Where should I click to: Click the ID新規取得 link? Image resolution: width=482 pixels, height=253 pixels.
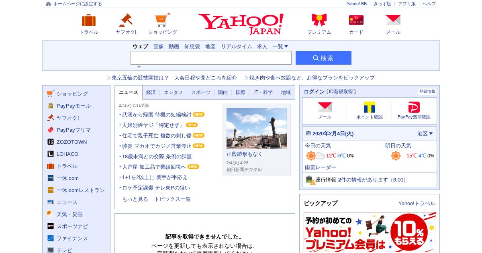click(x=341, y=92)
